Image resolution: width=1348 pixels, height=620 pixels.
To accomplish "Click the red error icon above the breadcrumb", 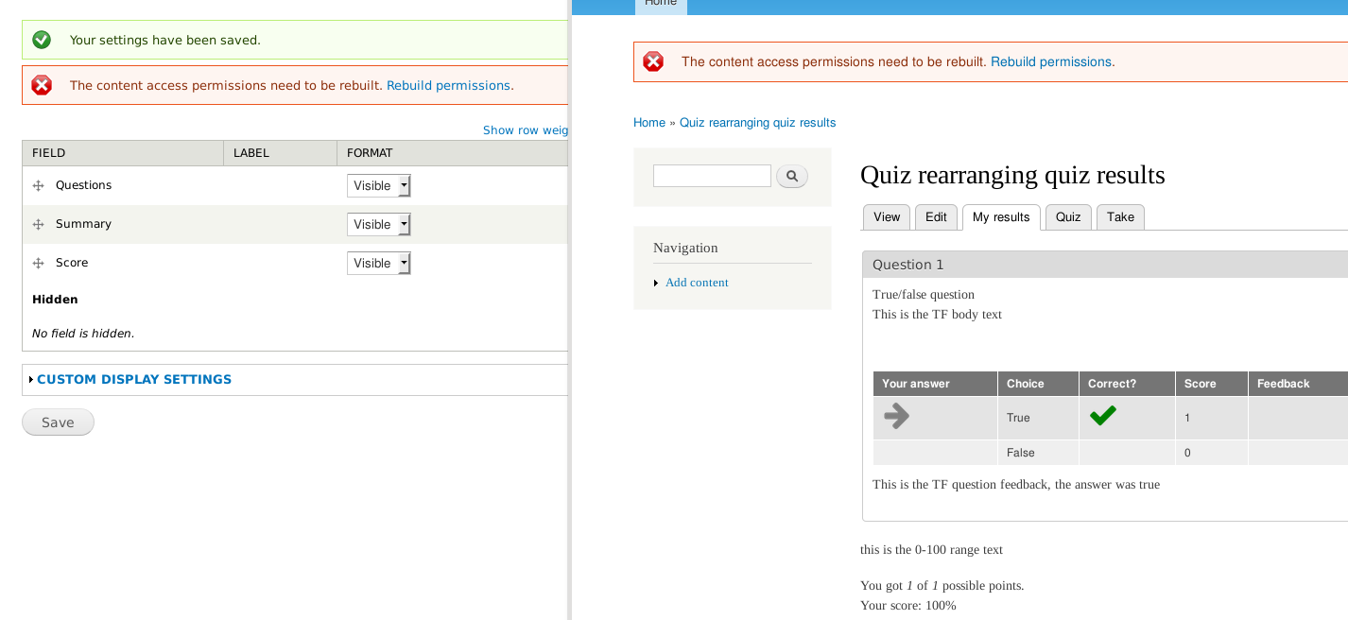I will pyautogui.click(x=653, y=61).
